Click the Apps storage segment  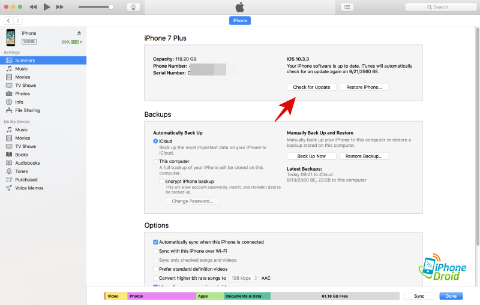pos(210,296)
